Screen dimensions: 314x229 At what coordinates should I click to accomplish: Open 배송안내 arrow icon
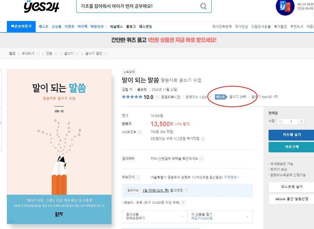(138, 177)
